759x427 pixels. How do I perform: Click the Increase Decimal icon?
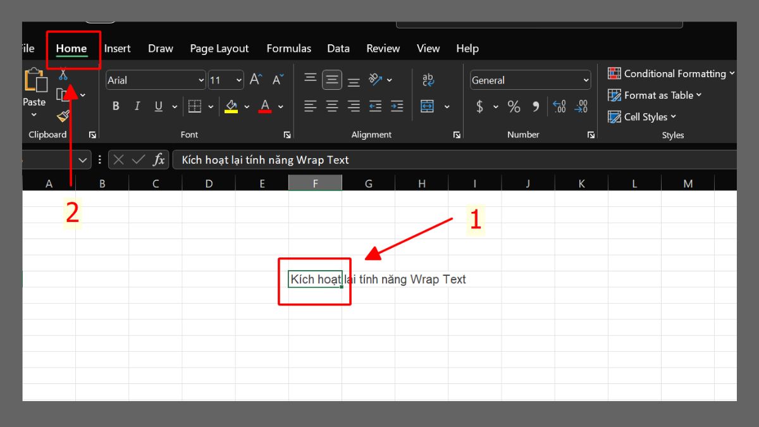(559, 107)
